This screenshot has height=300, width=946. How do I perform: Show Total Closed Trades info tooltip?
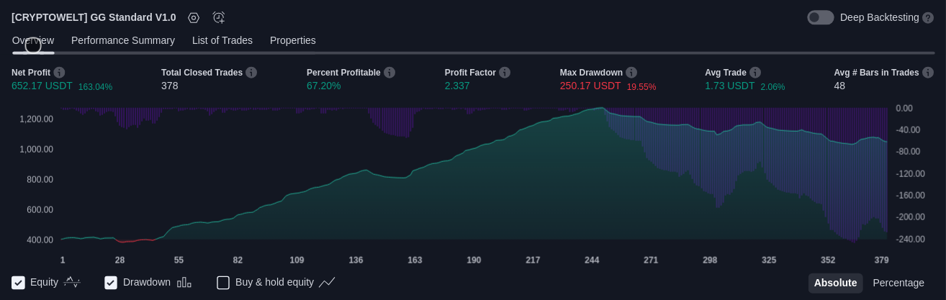click(251, 73)
